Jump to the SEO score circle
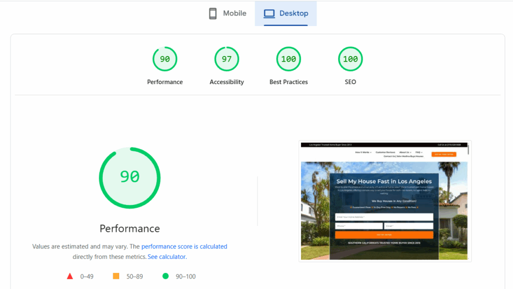 (x=350, y=59)
